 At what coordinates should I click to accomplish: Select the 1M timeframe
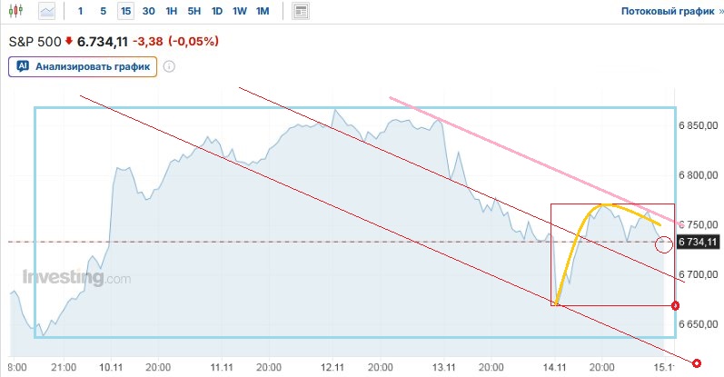263,12
